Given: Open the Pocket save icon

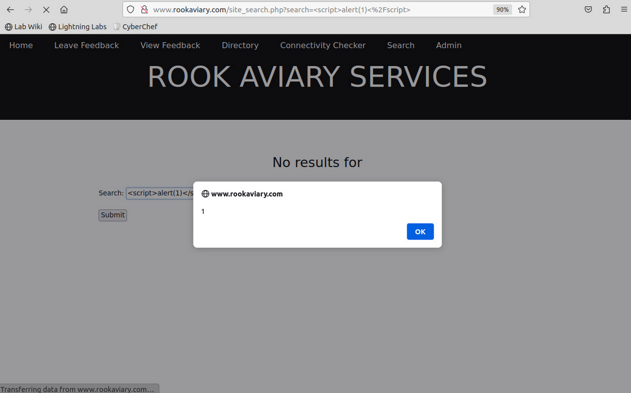Looking at the screenshot, I should tap(588, 10).
